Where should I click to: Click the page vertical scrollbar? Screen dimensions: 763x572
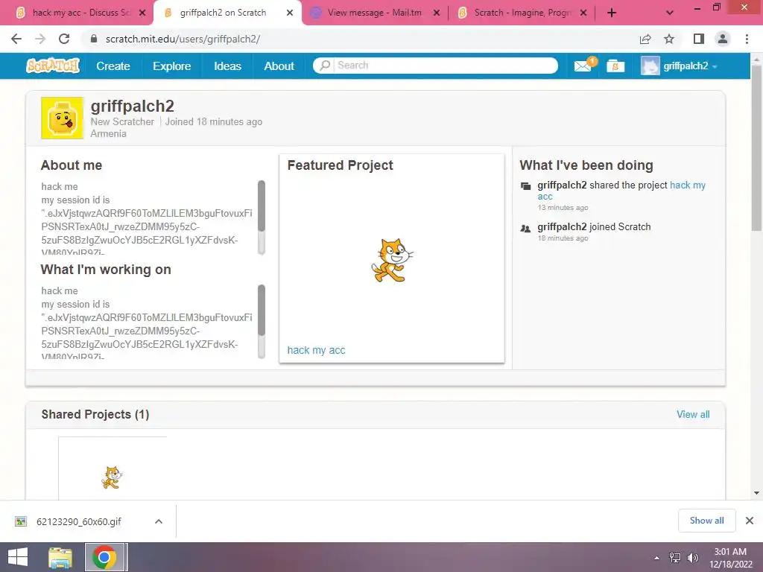tap(756, 148)
